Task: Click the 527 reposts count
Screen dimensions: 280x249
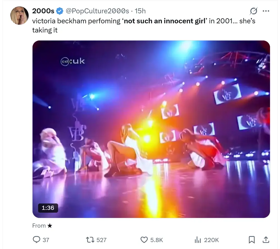Action: click(101, 240)
